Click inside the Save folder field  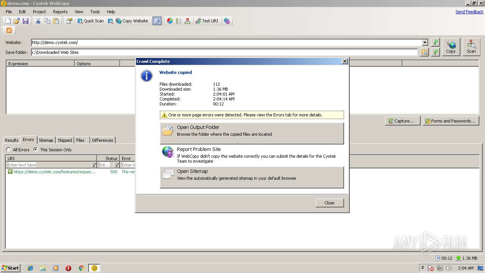click(x=224, y=52)
